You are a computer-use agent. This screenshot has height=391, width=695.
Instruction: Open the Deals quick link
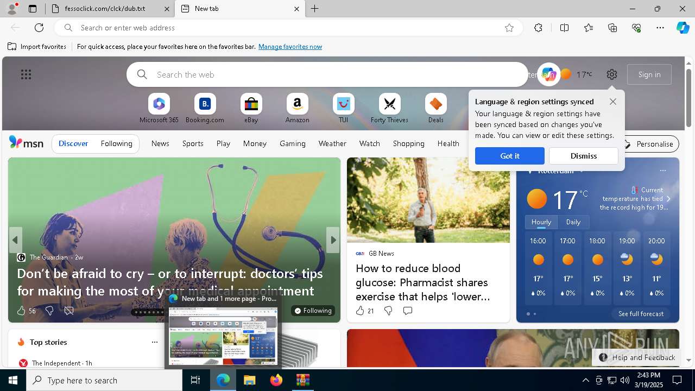[435, 109]
